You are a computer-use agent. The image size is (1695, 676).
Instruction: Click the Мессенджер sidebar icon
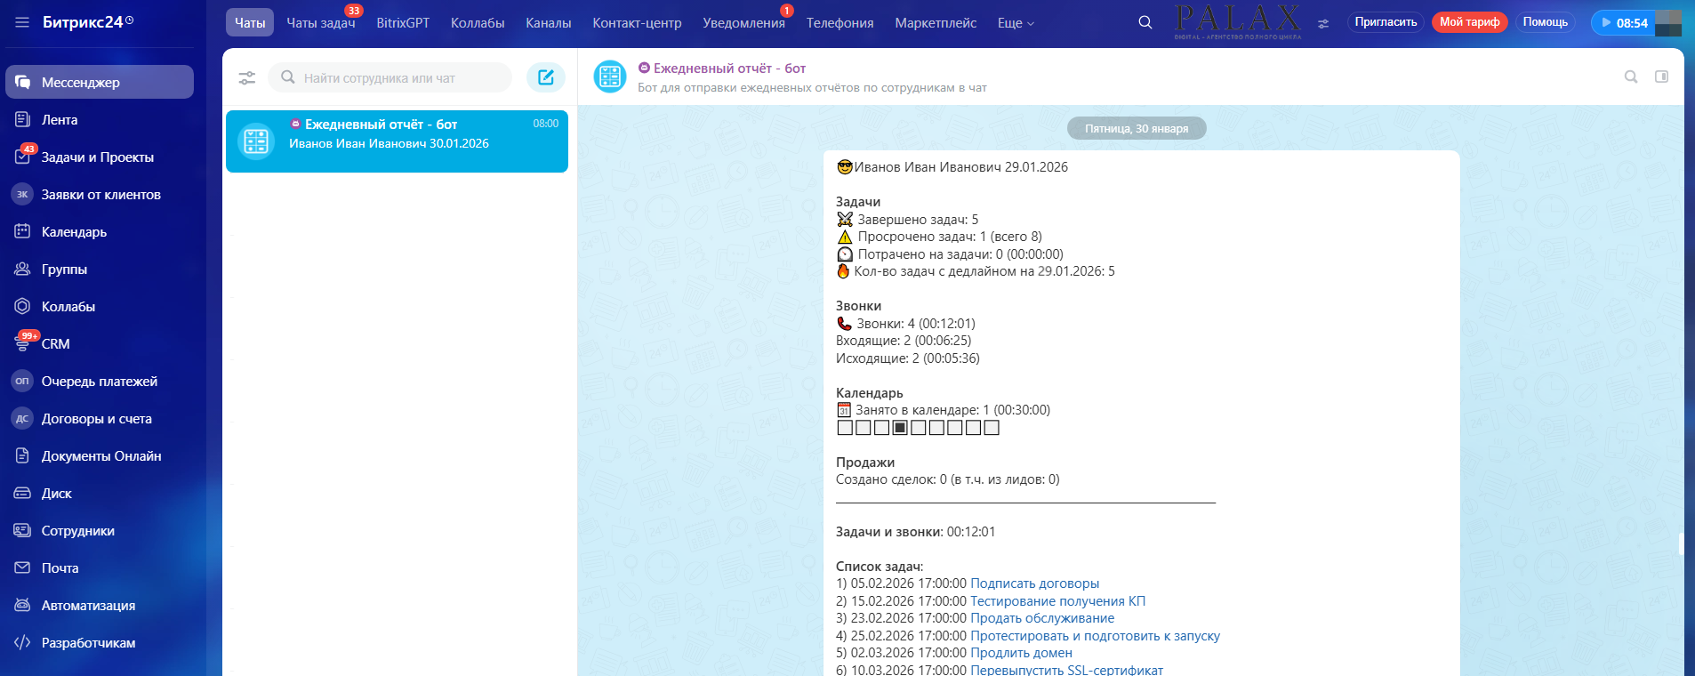click(x=23, y=82)
